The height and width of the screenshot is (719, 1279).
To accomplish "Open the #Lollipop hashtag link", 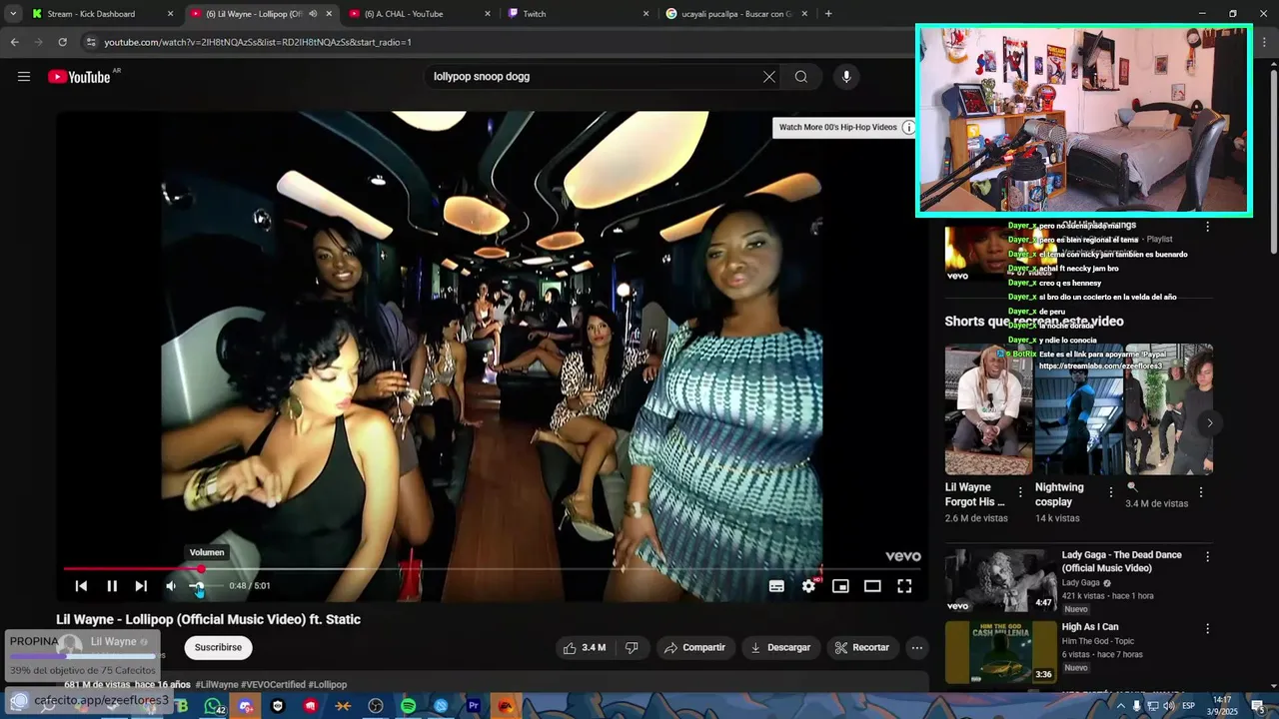I will point(328,685).
